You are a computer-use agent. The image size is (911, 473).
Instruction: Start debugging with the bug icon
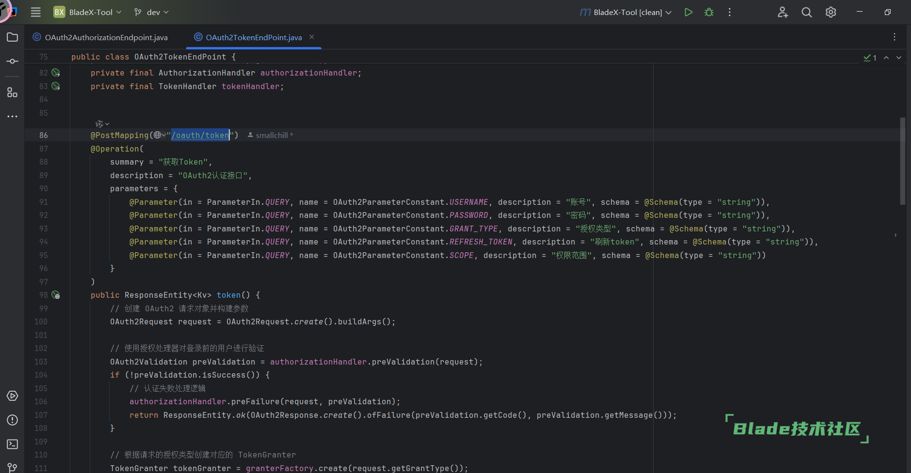pyautogui.click(x=709, y=12)
